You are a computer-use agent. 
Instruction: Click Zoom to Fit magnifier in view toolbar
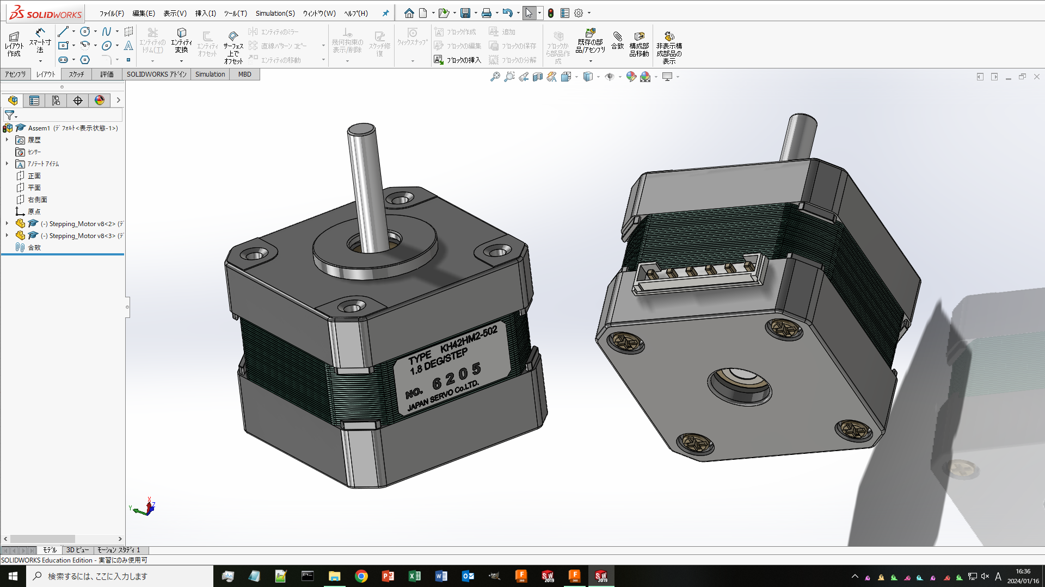coord(495,77)
